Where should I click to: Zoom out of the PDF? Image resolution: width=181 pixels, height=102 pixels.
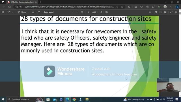coord(72,12)
